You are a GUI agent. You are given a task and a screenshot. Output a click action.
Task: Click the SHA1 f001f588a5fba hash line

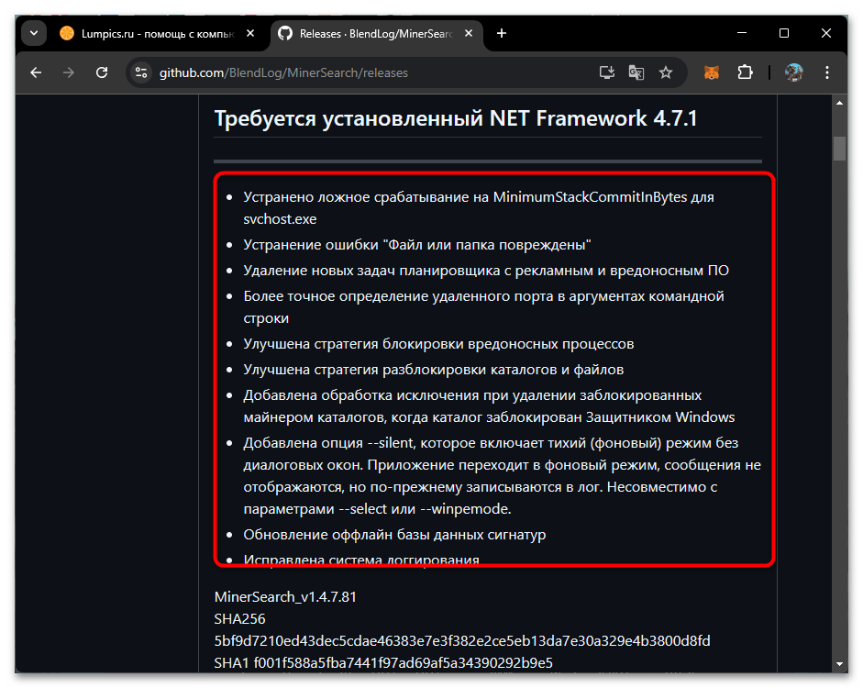point(383,663)
